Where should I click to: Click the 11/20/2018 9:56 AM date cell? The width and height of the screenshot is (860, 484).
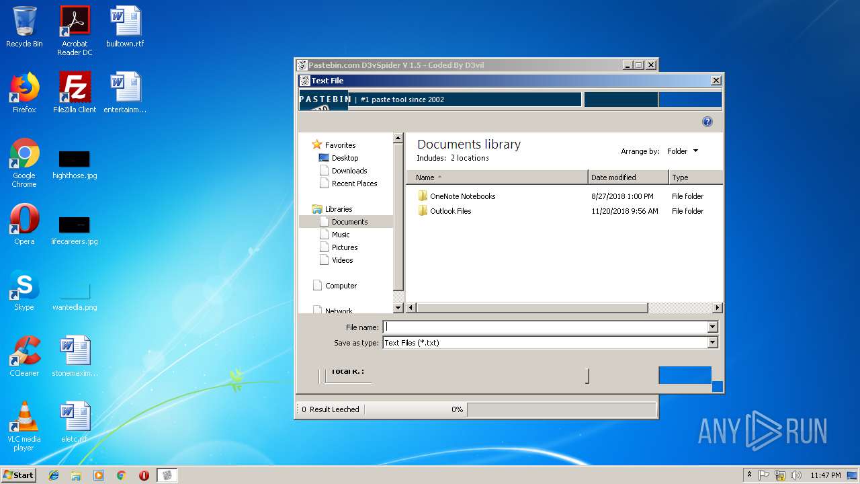[625, 211]
